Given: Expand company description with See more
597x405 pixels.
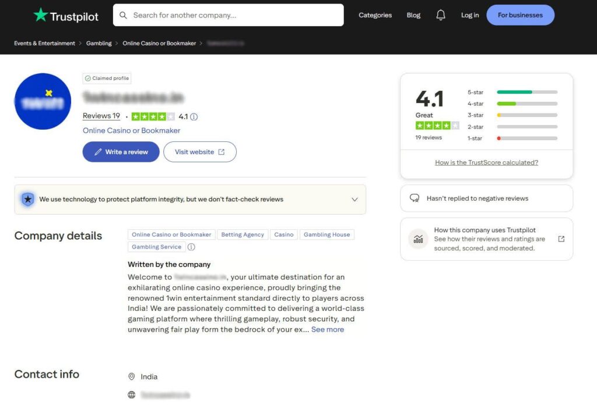Looking at the screenshot, I should click(328, 329).
